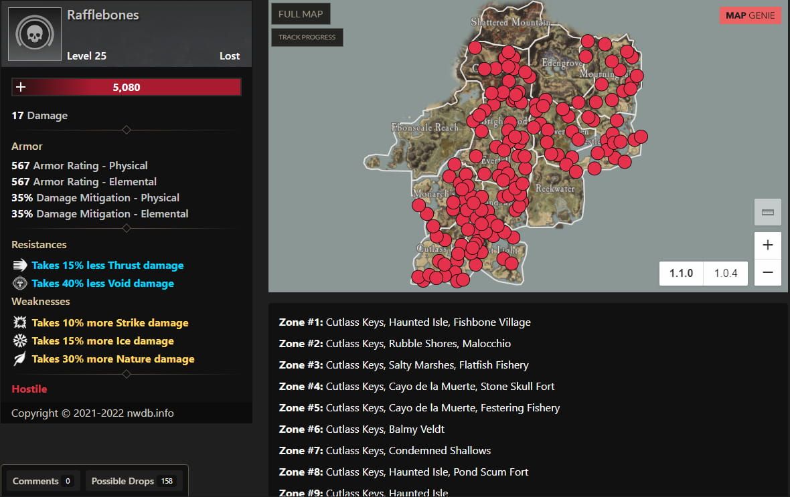
Task: Click the 'Lost' faction label
Action: pyautogui.click(x=230, y=56)
